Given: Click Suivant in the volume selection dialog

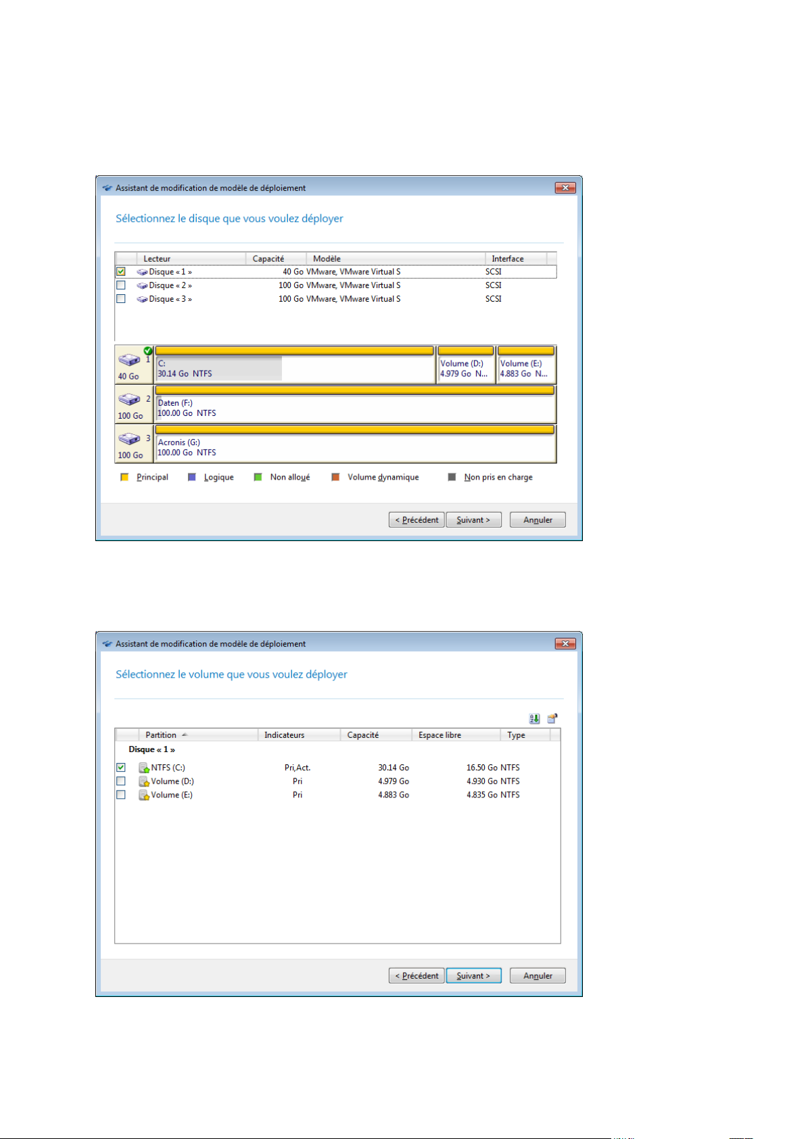Looking at the screenshot, I should pos(473,976).
